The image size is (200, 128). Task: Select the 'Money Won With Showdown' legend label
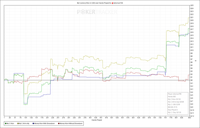45,123
